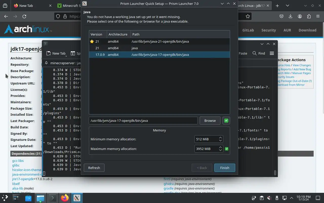Click New Tab in the Konsole toolbar

coord(56,53)
